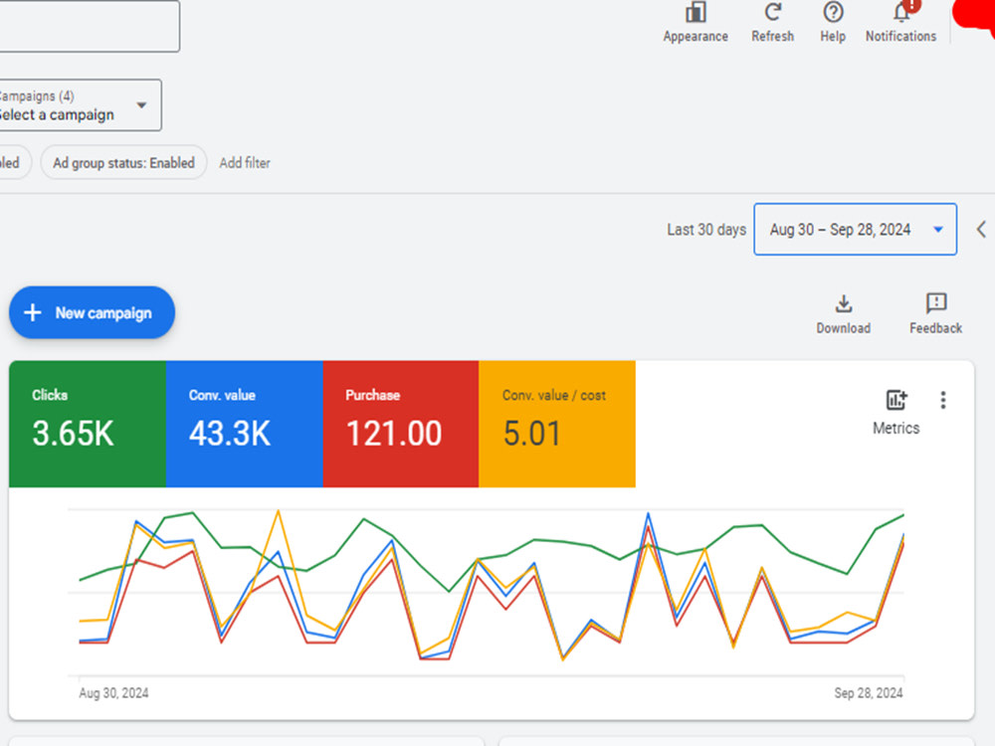Select the red Purchase metric tile
Image resolution: width=995 pixels, height=746 pixels.
[x=400, y=424]
